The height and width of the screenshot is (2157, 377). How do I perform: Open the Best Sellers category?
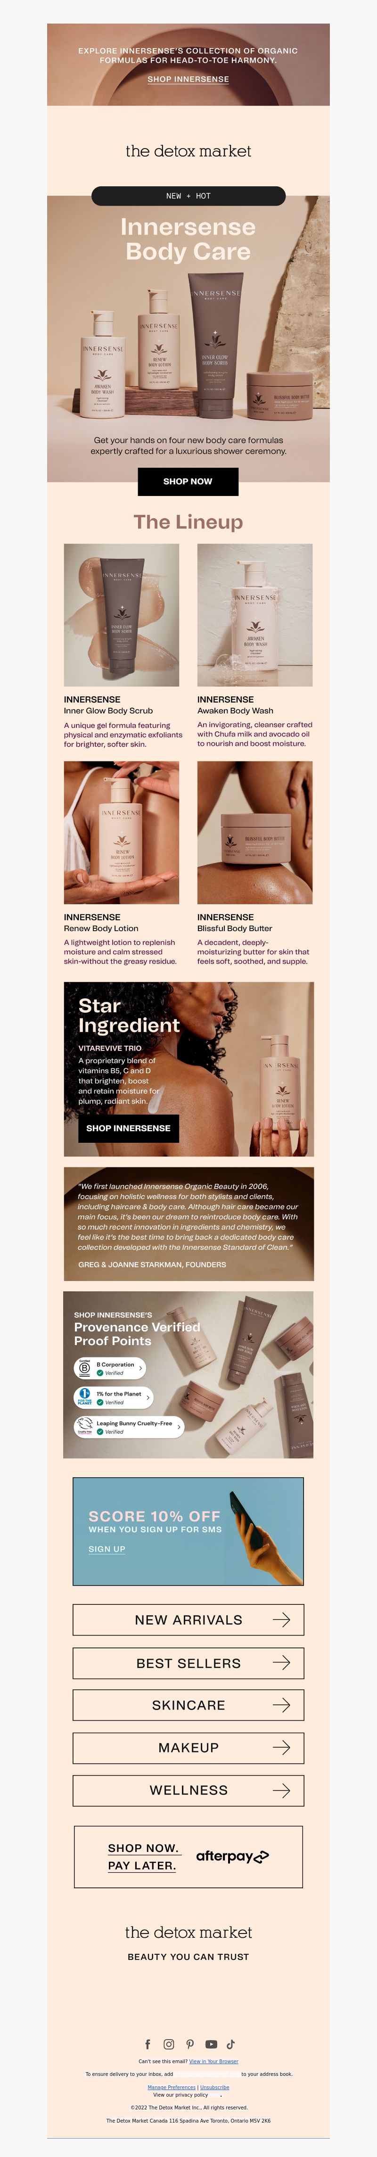tap(188, 1662)
